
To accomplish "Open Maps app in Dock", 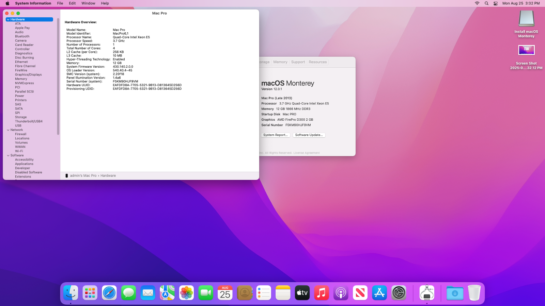I will (x=167, y=293).
